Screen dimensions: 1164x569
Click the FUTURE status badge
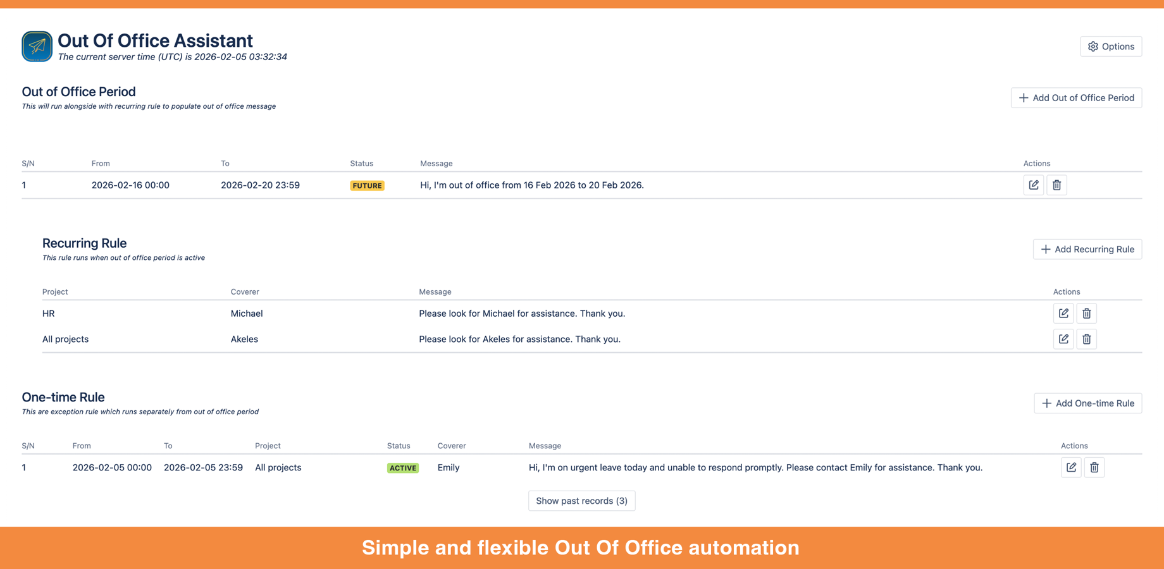tap(367, 185)
